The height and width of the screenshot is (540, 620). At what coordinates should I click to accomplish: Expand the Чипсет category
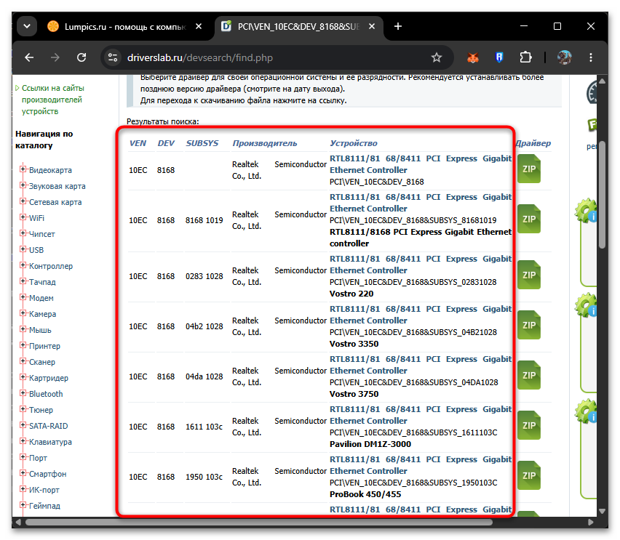pyautogui.click(x=23, y=233)
